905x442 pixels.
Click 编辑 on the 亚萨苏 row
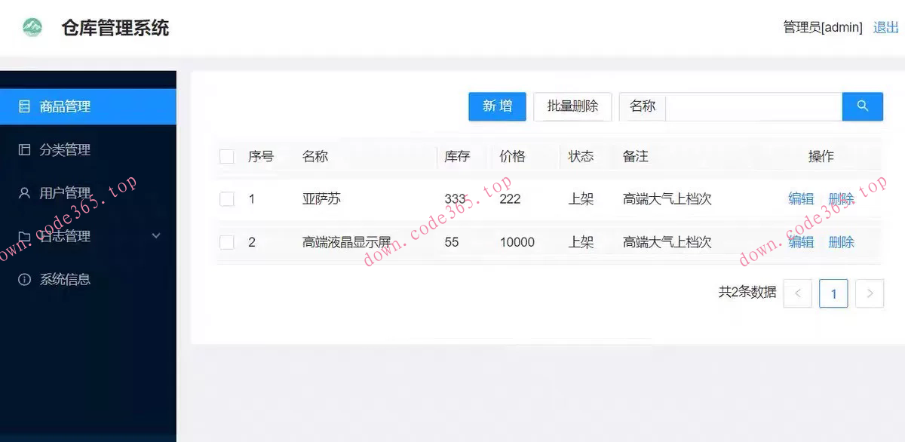(x=801, y=198)
